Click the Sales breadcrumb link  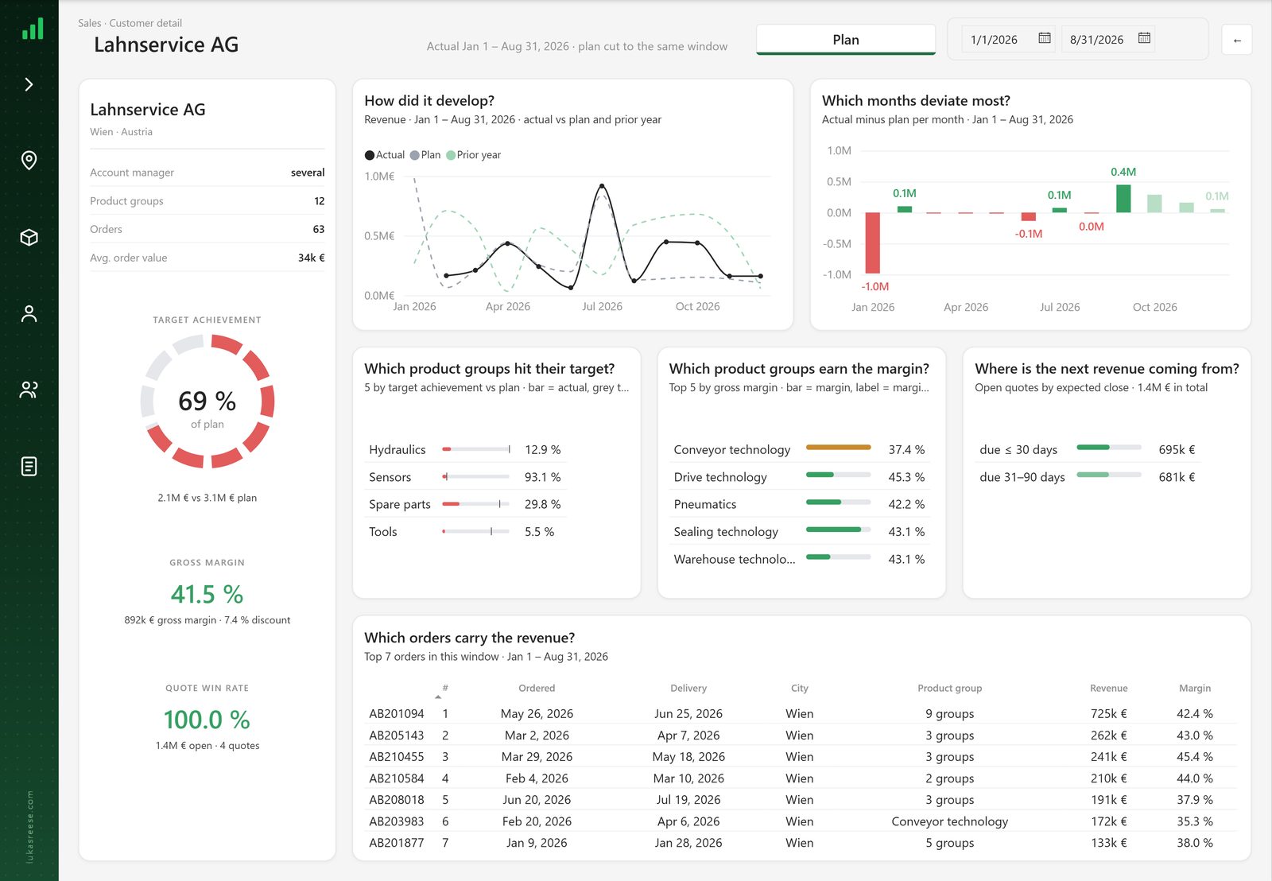(89, 23)
